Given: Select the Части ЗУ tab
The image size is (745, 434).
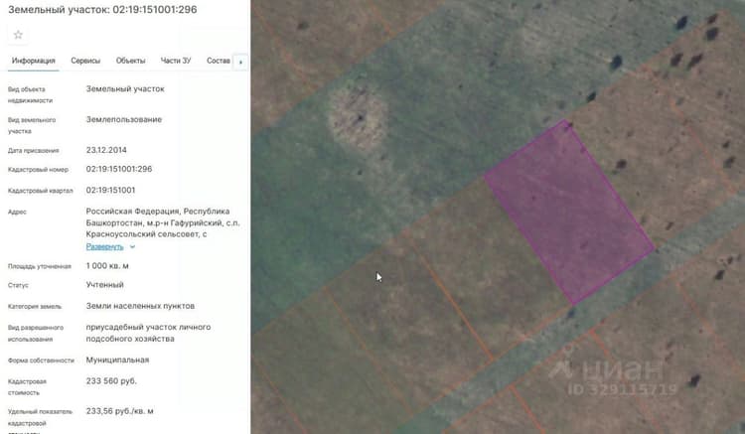Looking at the screenshot, I should click(x=176, y=61).
